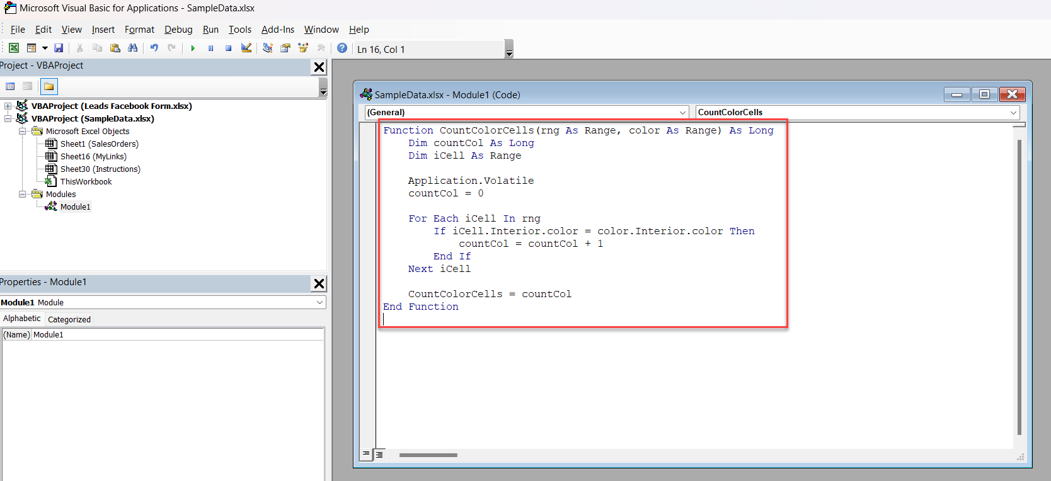Select Sheet1 (SalesOrders) in project tree
Image resolution: width=1051 pixels, height=481 pixels.
point(99,144)
